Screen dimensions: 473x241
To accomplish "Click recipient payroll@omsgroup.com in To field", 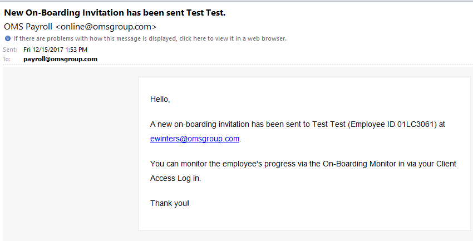I will coord(60,59).
